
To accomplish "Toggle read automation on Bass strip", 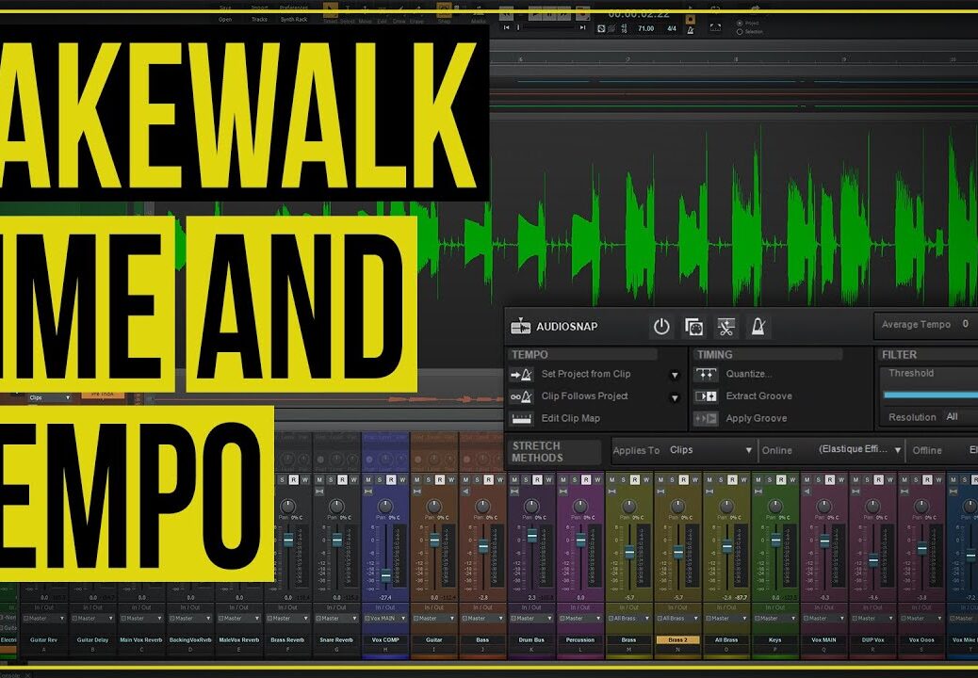I will pos(488,480).
